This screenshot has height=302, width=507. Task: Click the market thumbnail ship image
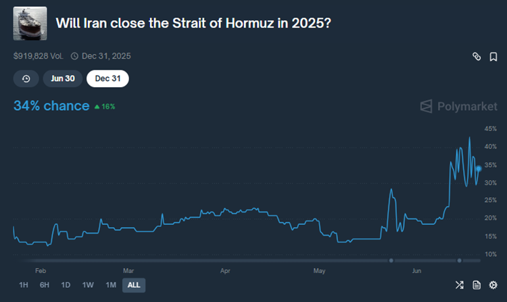30,24
